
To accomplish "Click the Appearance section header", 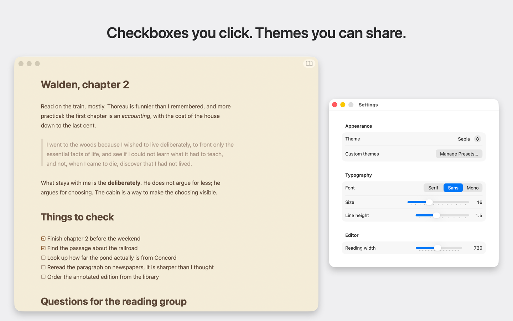I will (358, 126).
